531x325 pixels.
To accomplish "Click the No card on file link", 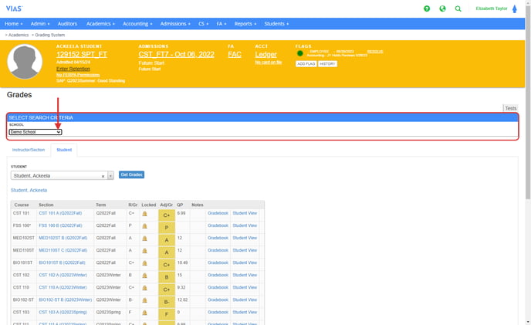I will 269,62.
